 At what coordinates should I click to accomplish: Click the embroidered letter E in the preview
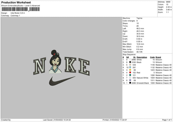click(84, 67)
